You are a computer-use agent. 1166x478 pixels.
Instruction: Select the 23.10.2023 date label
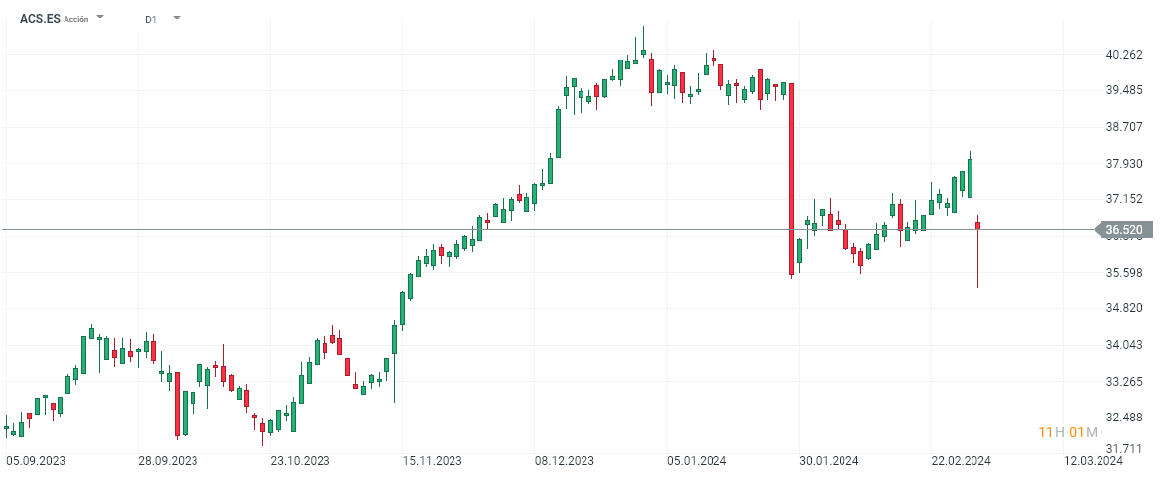(x=300, y=460)
